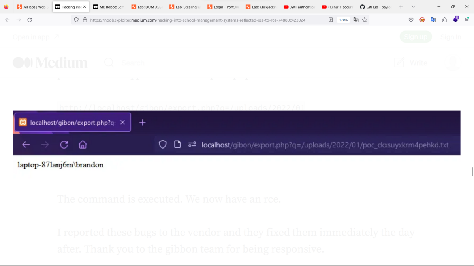Switch to the Lab: DOM XSS tab
Screen dimensions: 474x266
[x=147, y=7]
